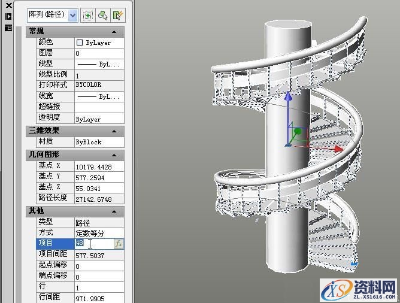Screen dimensions: 400x303
Task: Click the 颜色 ByLayer color swatch
Action: [80, 43]
